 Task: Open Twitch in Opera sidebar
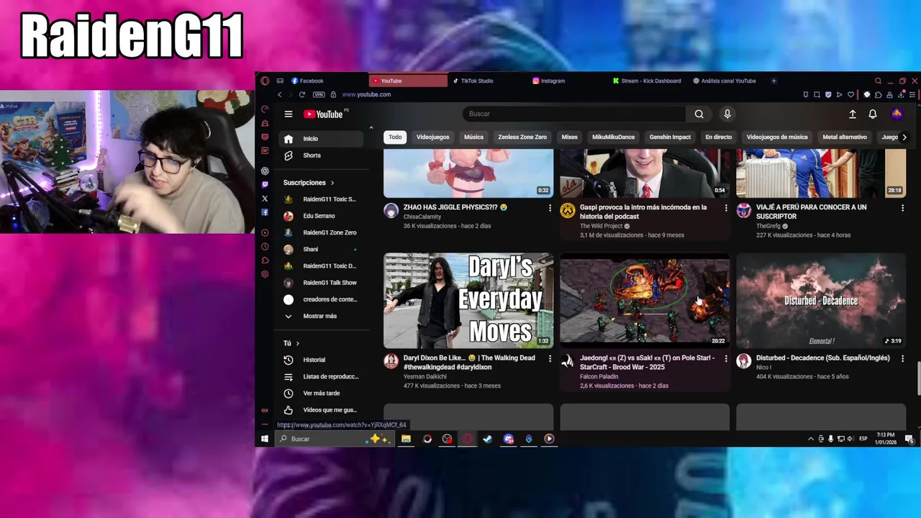click(x=265, y=185)
